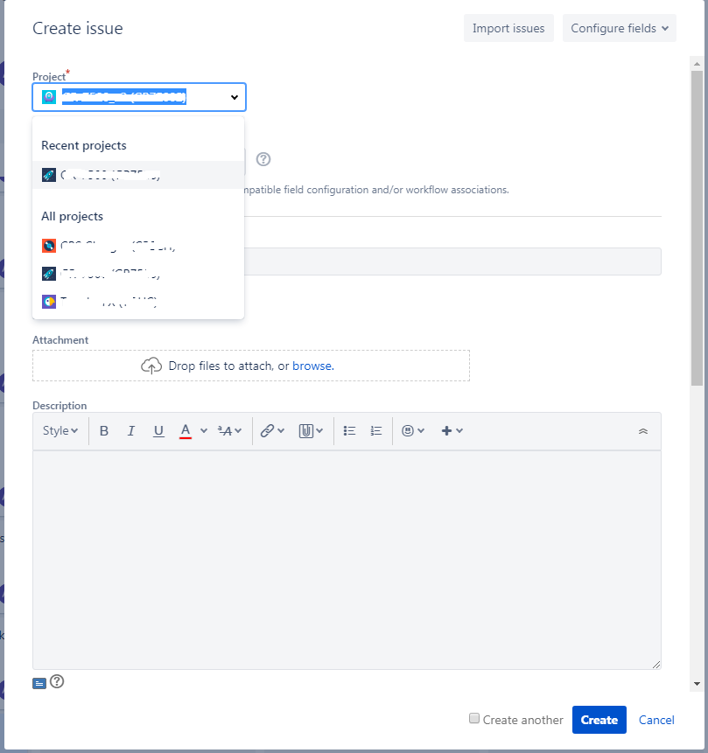Screen dimensions: 708x753
Task: Open issue type help icon
Action: pyautogui.click(x=263, y=159)
